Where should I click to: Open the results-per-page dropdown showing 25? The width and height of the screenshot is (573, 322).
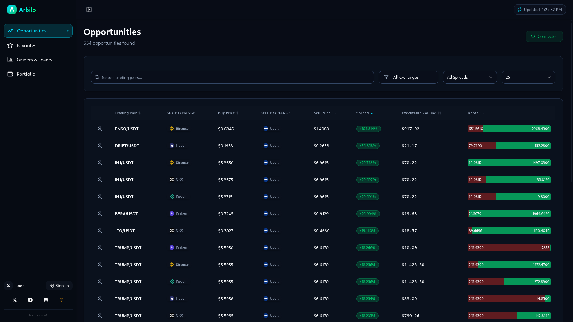point(528,77)
